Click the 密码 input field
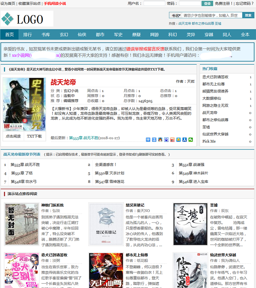 [190, 3]
